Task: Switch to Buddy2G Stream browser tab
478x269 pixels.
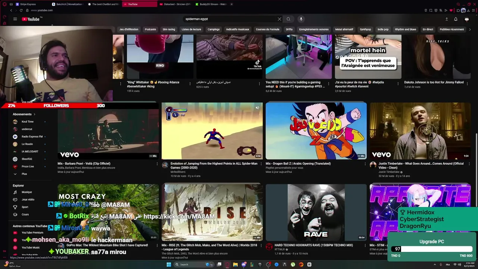Action: (x=211, y=4)
